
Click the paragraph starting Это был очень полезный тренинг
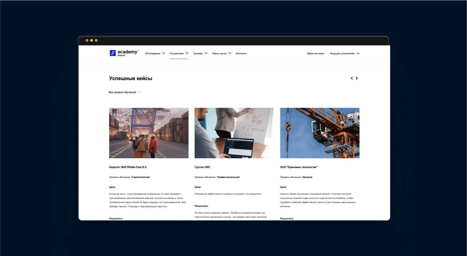[231, 216]
